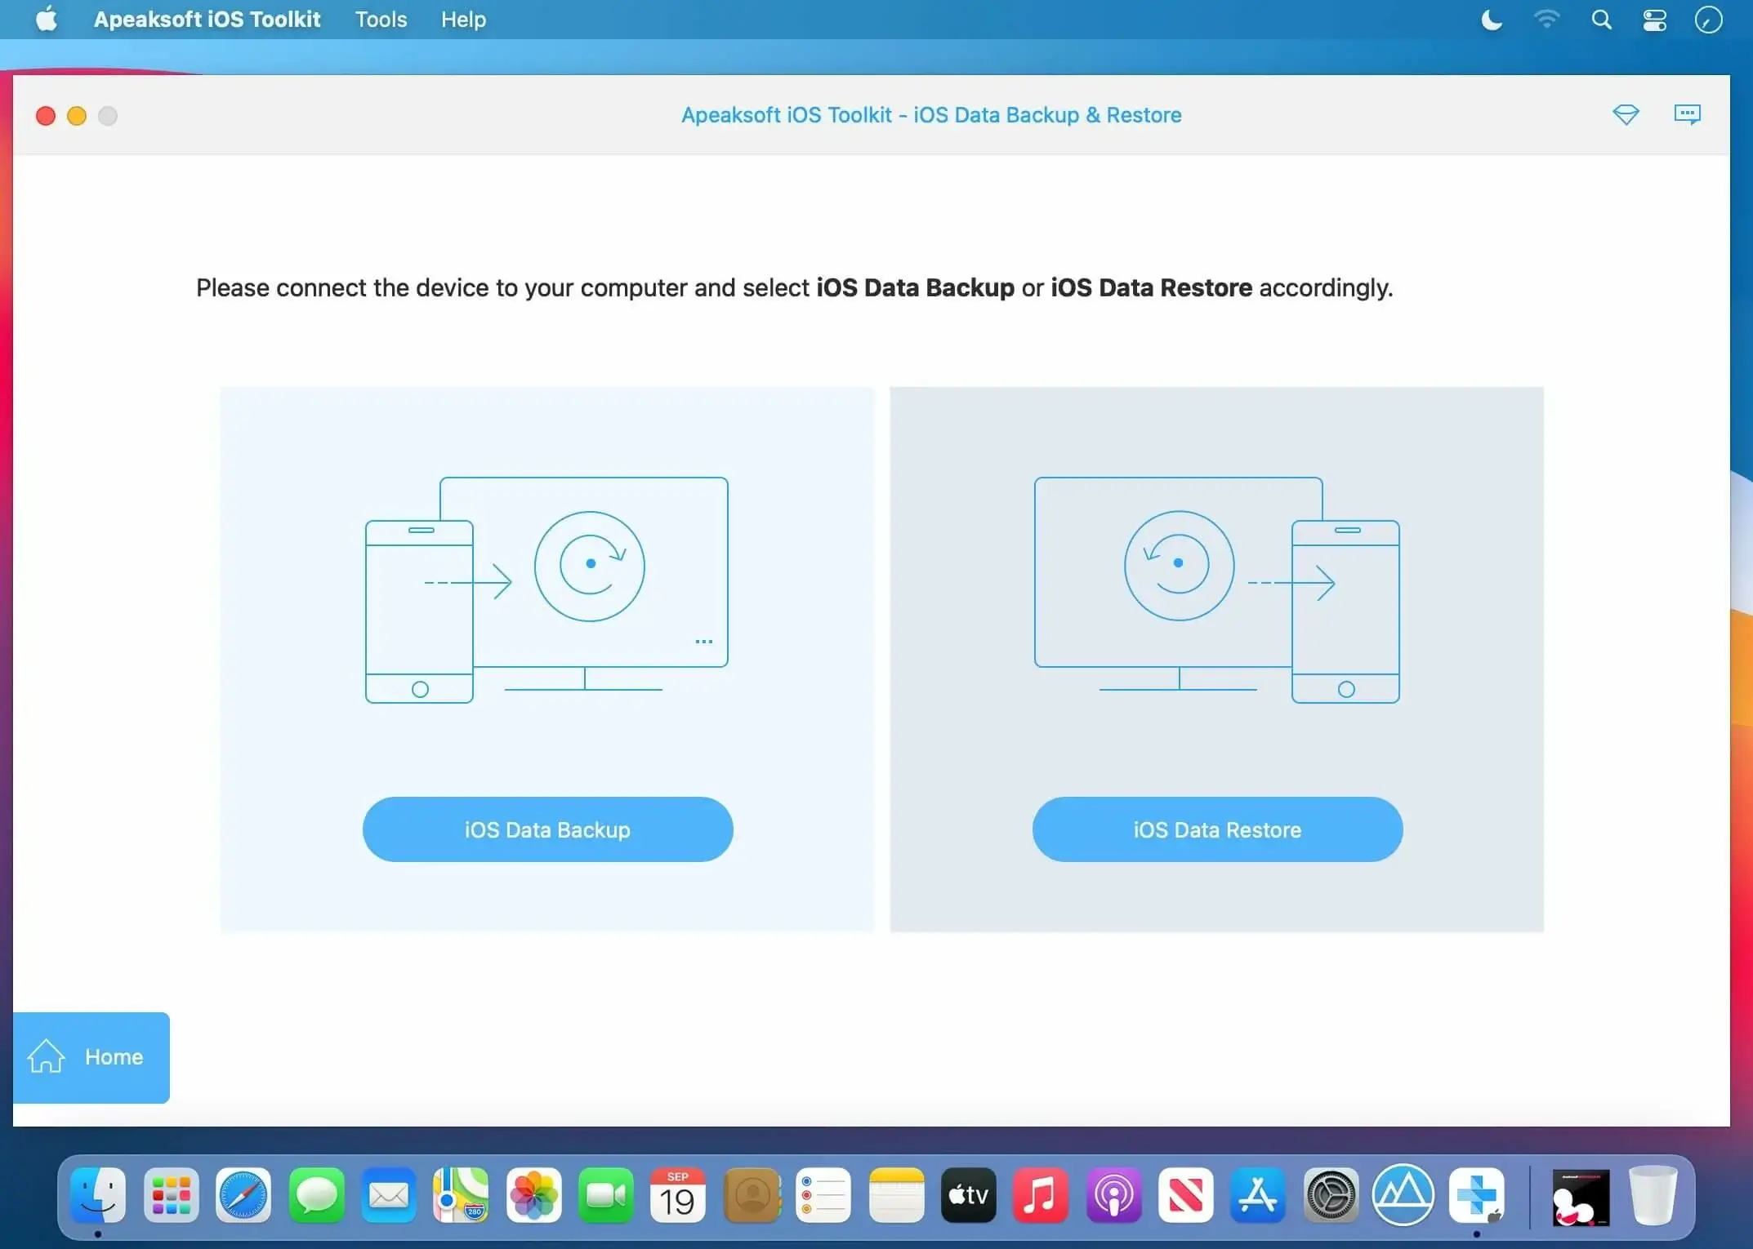
Task: Open the black thumbnail beside the Trash
Action: [1581, 1198]
